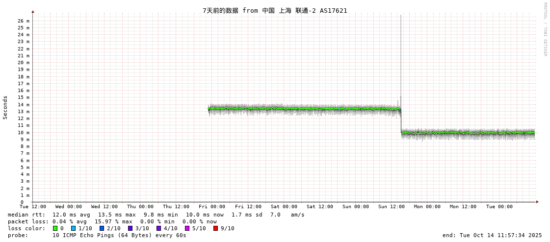The height and width of the screenshot is (242, 550).
Task: Click the '9.8 ms min' value
Action: [160, 215]
